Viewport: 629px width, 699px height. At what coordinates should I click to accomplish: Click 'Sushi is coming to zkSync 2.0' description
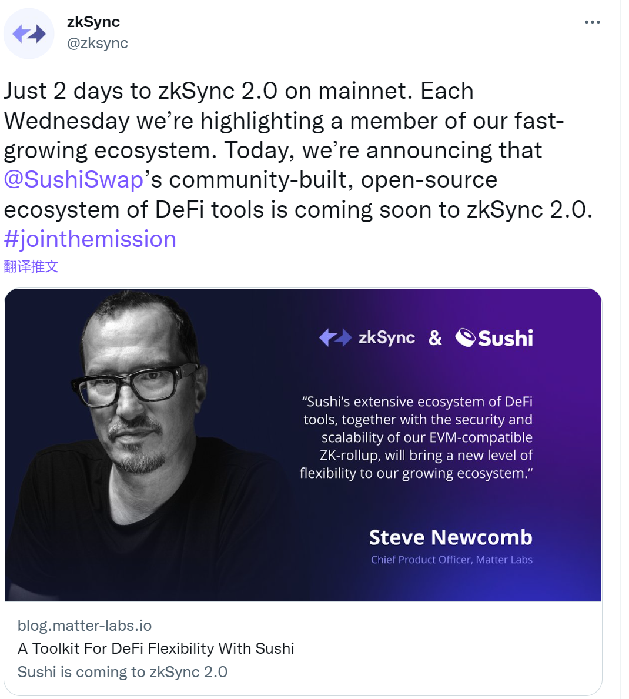tap(122, 672)
